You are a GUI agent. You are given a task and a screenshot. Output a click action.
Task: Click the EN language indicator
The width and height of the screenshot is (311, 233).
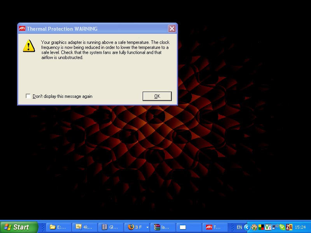click(x=239, y=227)
